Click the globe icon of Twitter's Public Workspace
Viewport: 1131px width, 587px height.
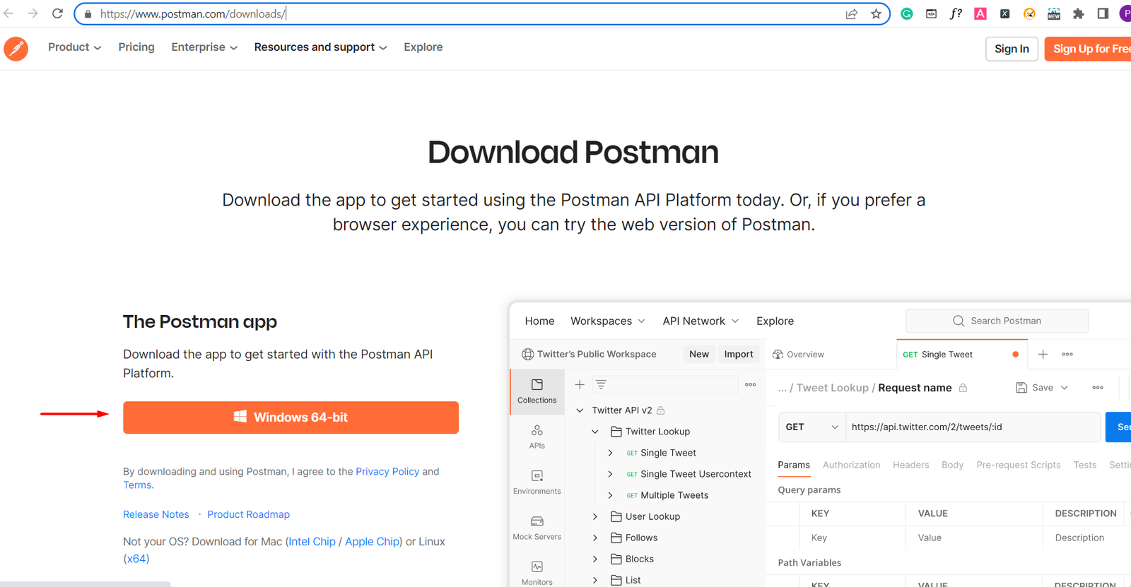527,354
